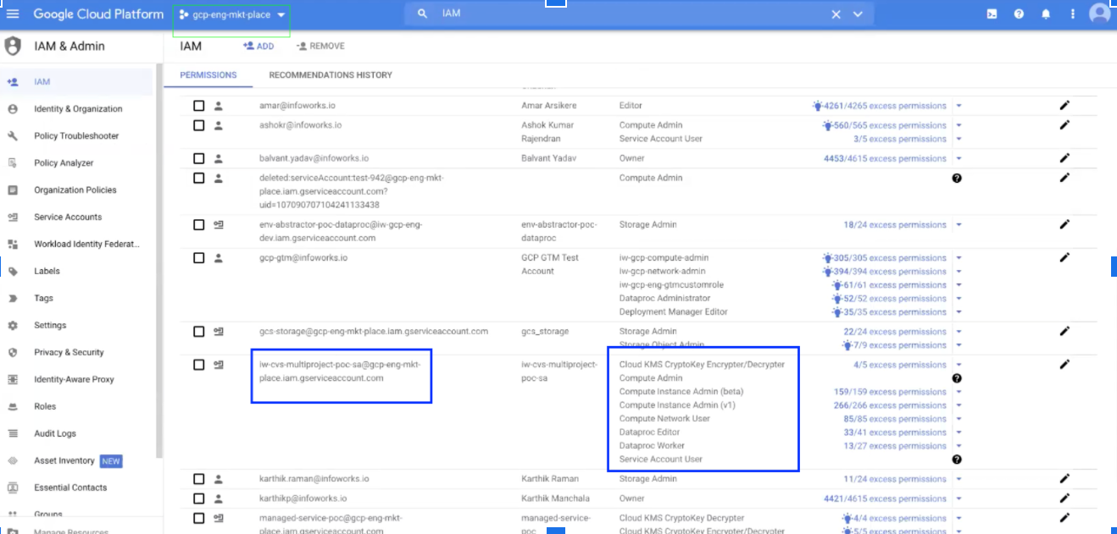This screenshot has height=534, width=1117.
Task: Select checkbox for balvant.yadav@infoworks.io
Action: [x=198, y=158]
